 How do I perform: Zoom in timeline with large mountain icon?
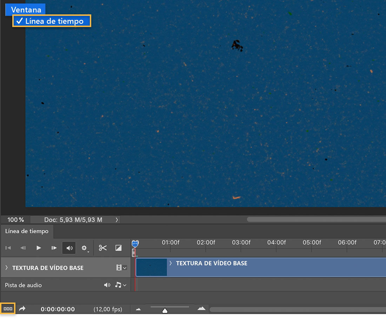201,308
